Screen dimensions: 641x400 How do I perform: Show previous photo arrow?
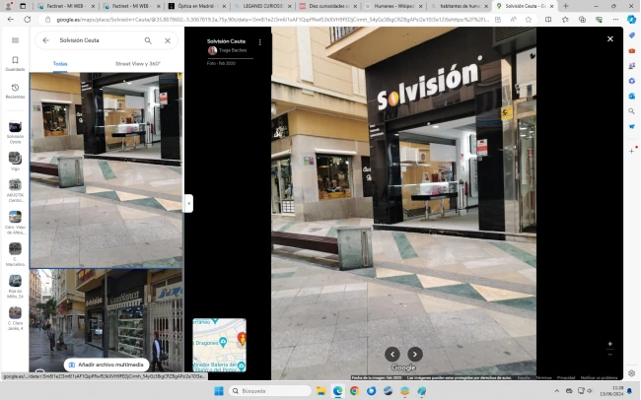(392, 354)
